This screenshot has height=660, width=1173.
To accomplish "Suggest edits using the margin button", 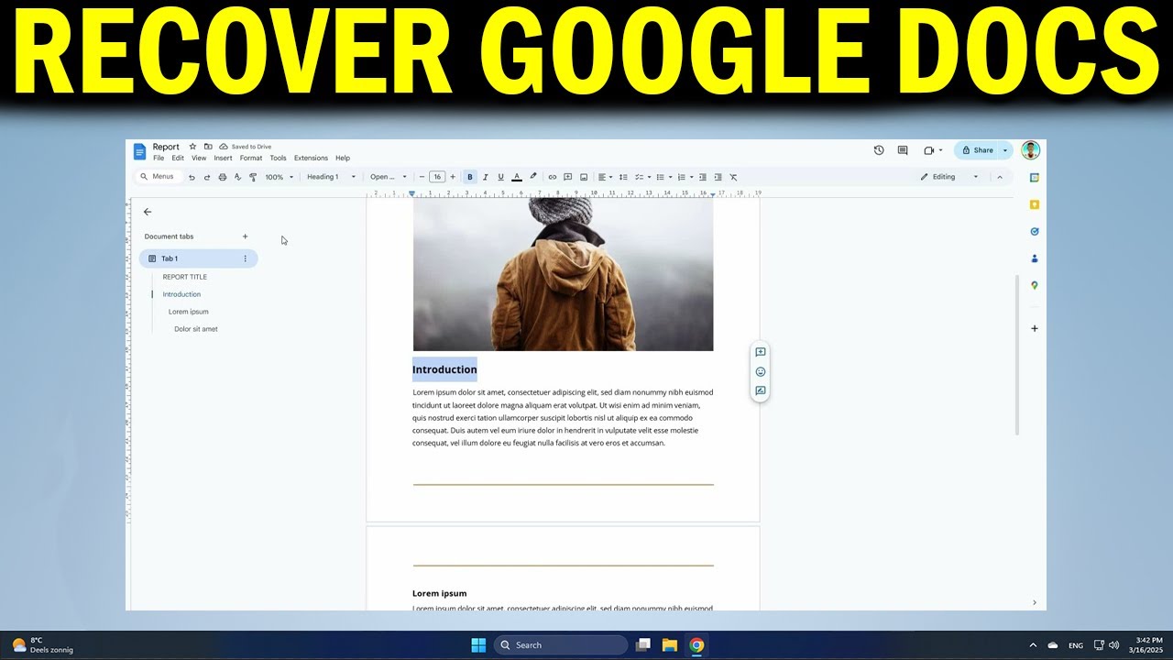I will click(x=761, y=390).
